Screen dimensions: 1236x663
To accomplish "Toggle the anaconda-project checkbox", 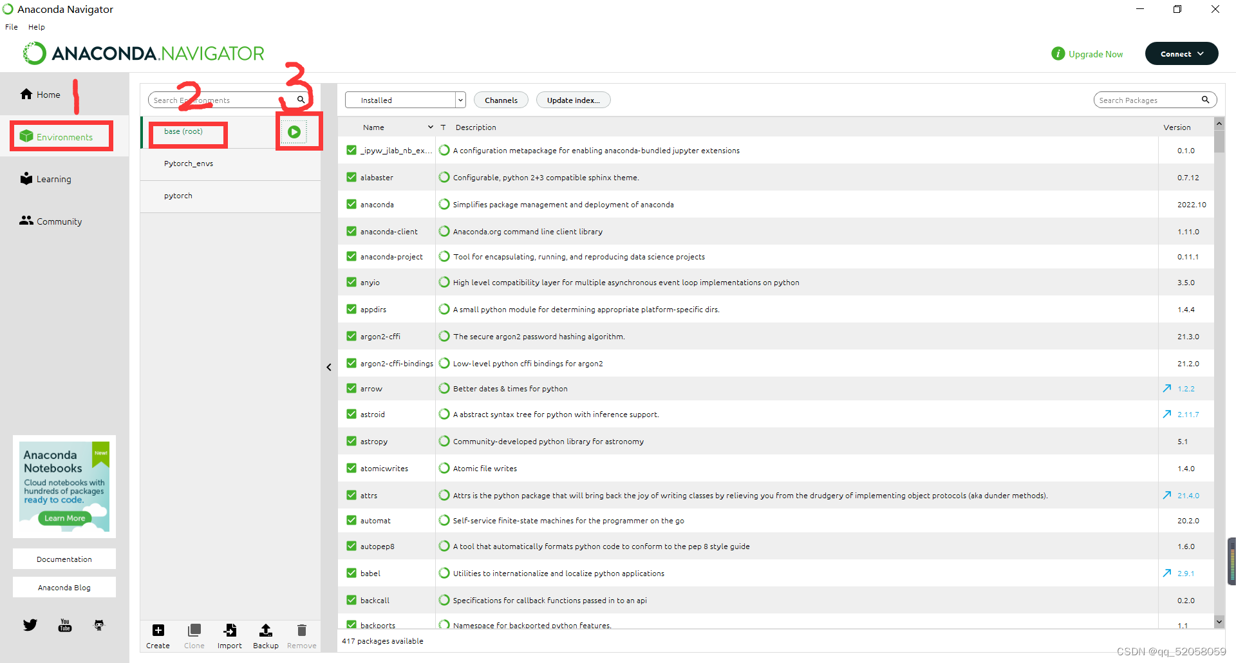I will [351, 256].
